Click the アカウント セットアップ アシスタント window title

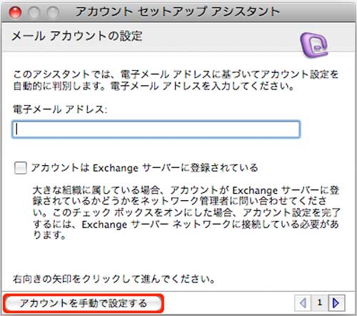point(177,11)
